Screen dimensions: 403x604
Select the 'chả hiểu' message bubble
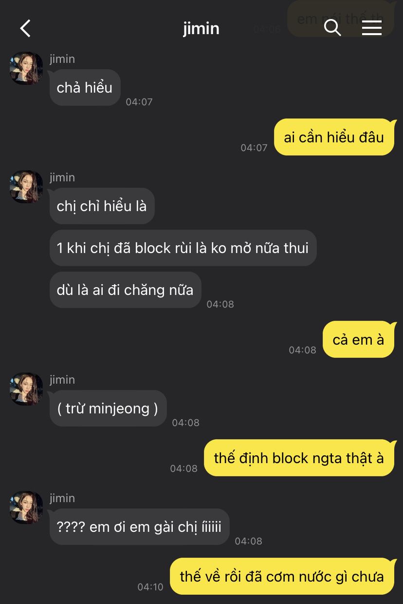pos(85,88)
